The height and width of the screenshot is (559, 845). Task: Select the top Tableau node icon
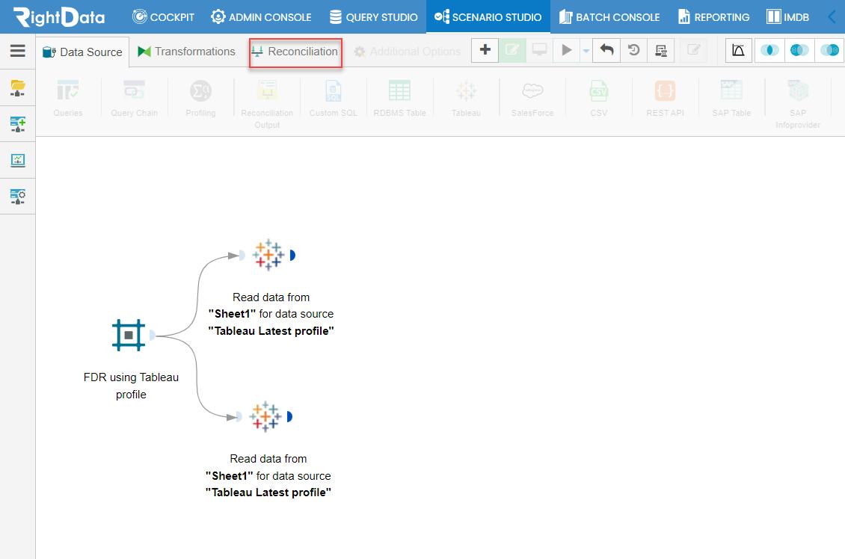tap(268, 255)
